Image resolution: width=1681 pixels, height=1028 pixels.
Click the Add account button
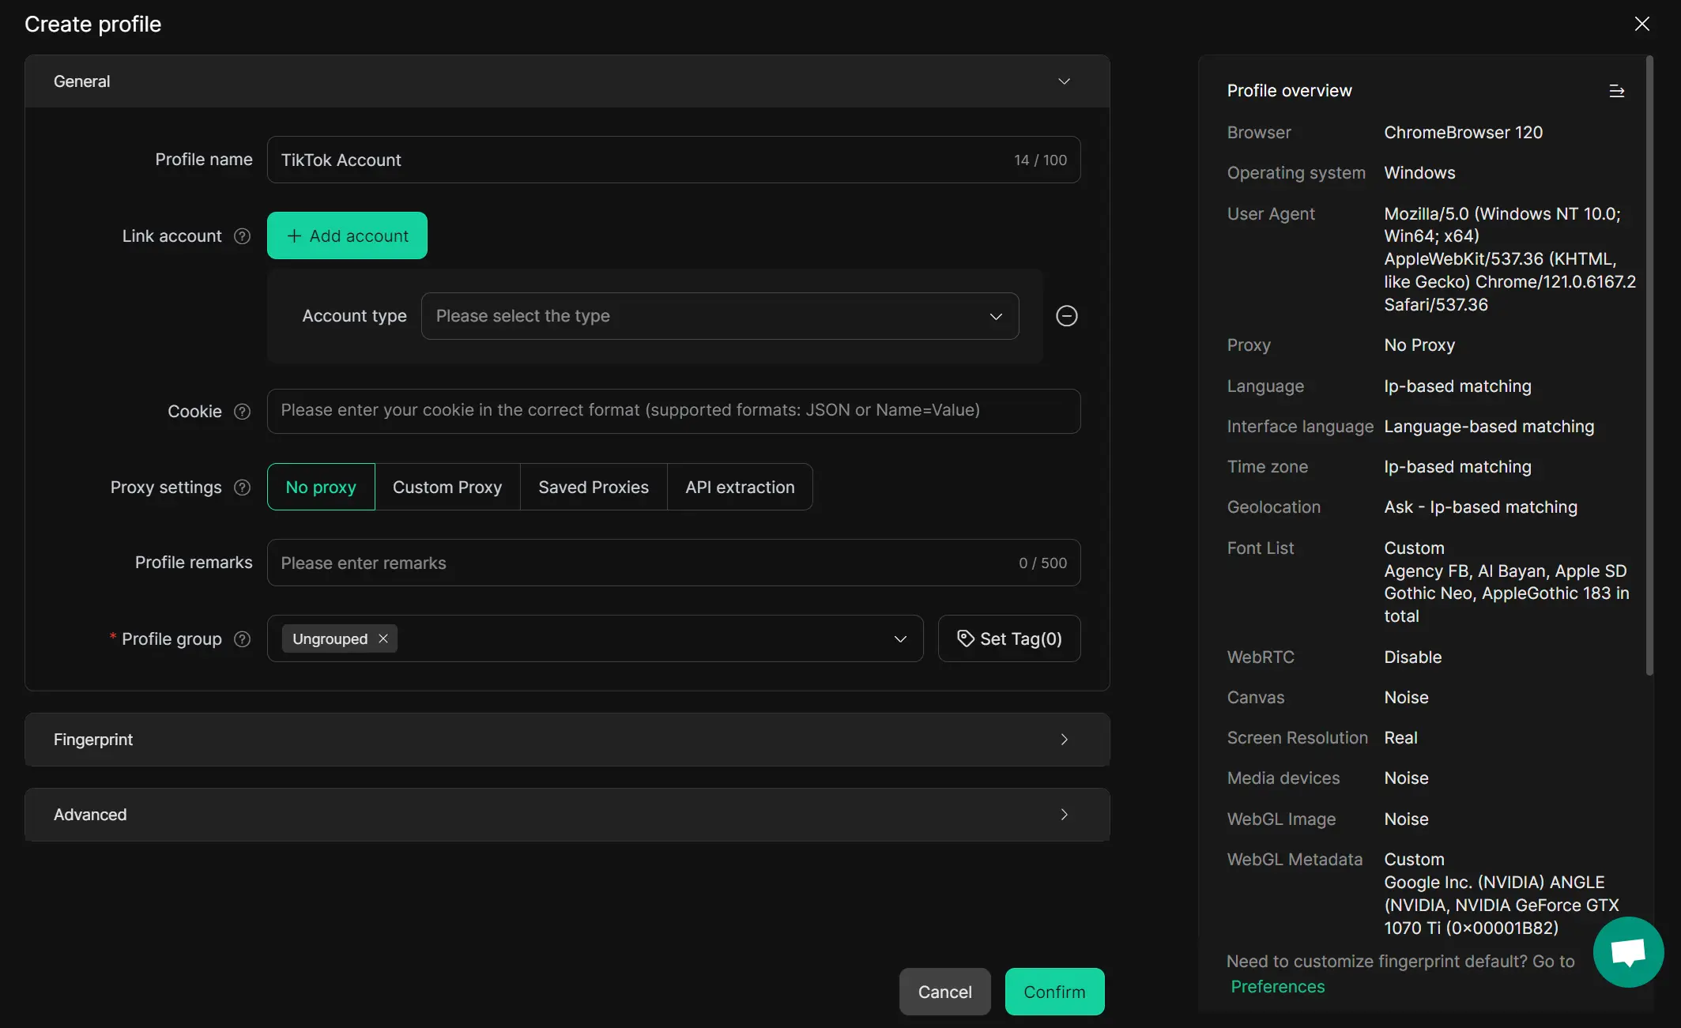(x=347, y=235)
